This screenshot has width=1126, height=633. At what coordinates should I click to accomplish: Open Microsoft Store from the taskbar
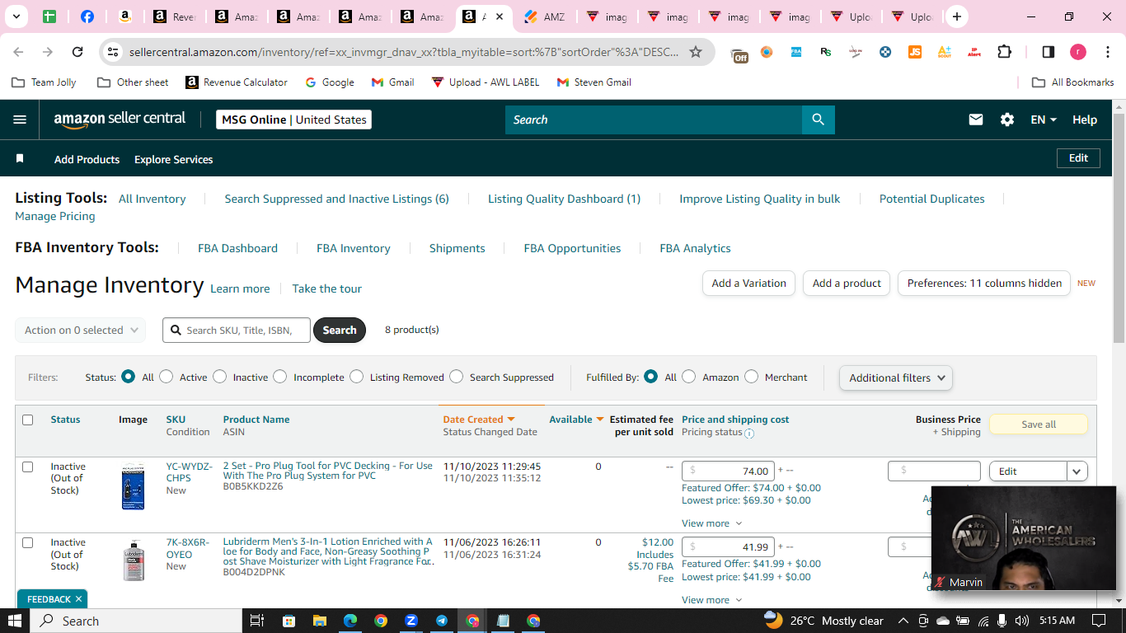tap(289, 621)
